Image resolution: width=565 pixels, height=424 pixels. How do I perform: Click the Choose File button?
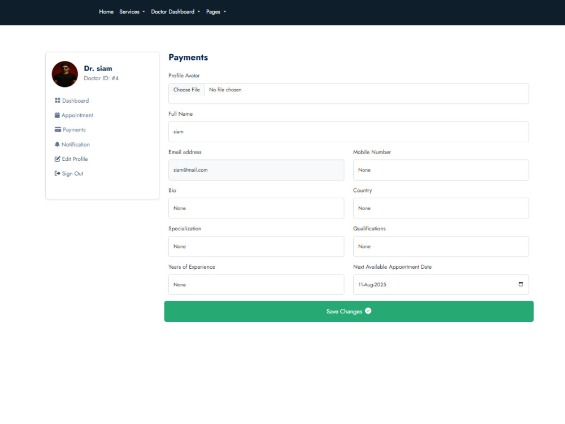[x=186, y=90]
